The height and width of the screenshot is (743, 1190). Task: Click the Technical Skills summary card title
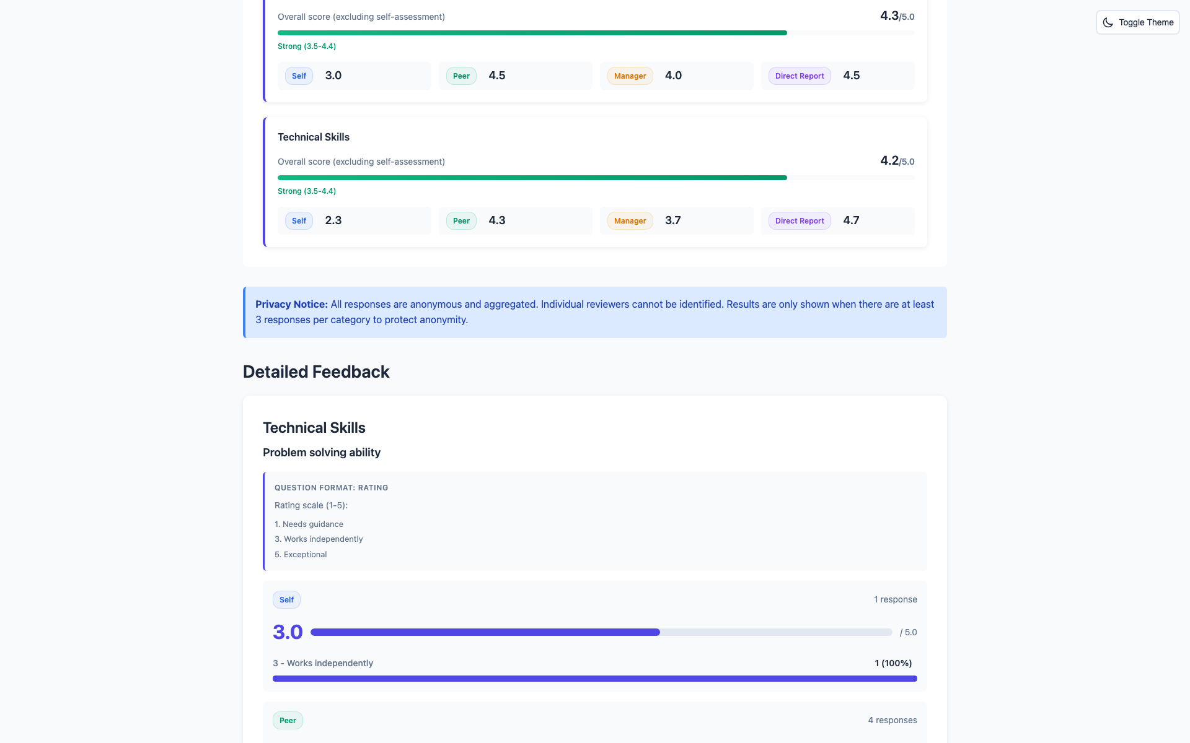[x=314, y=137]
